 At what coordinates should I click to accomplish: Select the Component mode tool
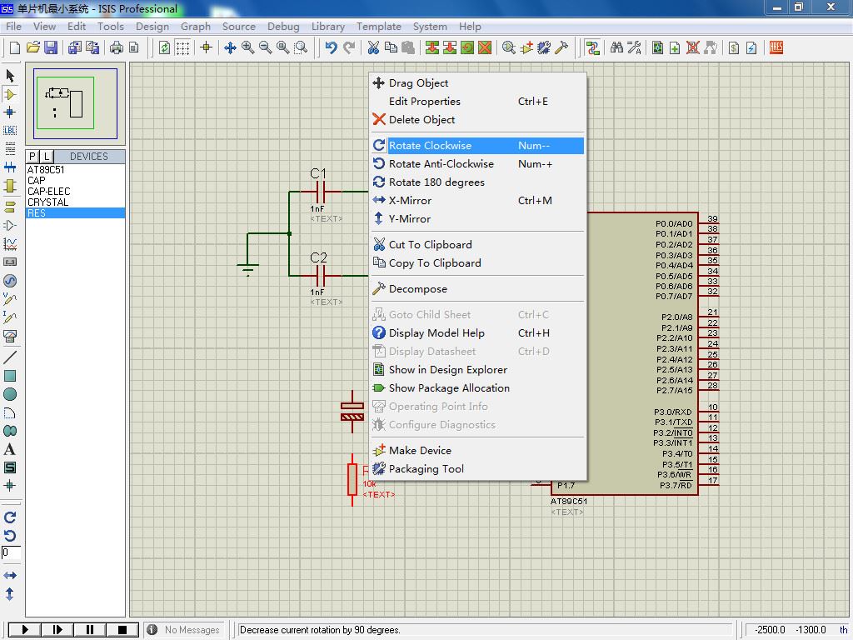10,94
